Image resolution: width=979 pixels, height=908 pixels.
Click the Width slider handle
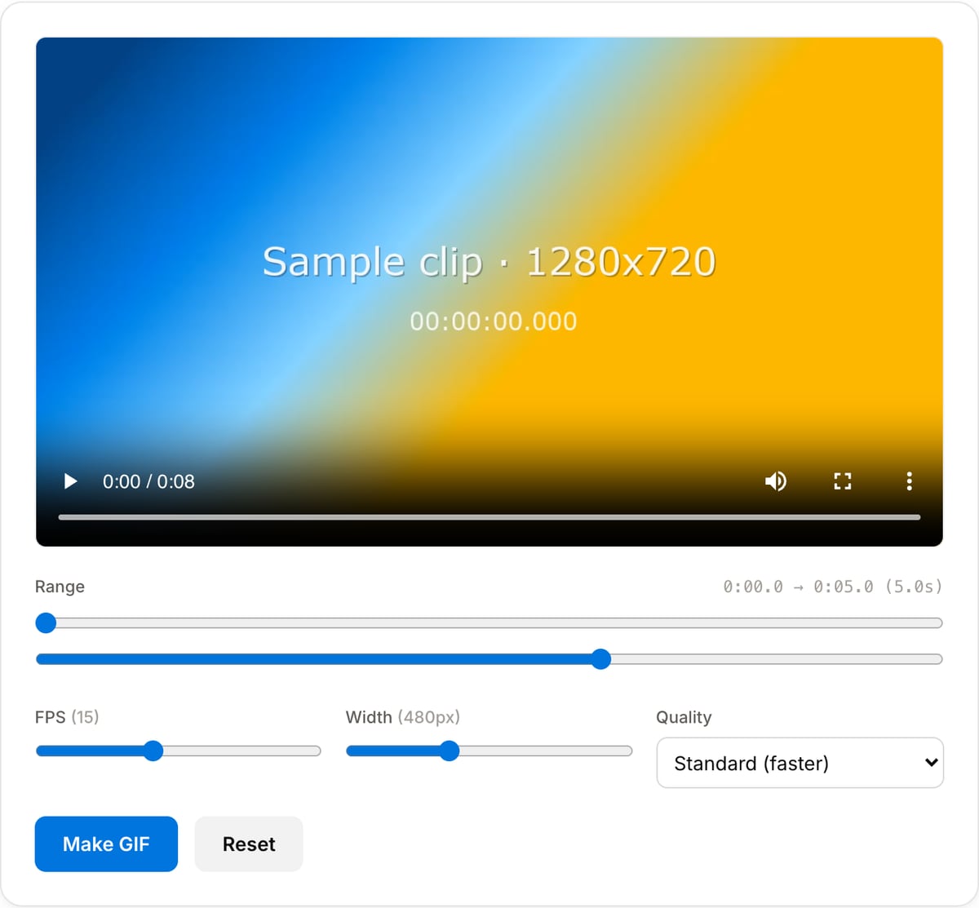click(x=450, y=751)
